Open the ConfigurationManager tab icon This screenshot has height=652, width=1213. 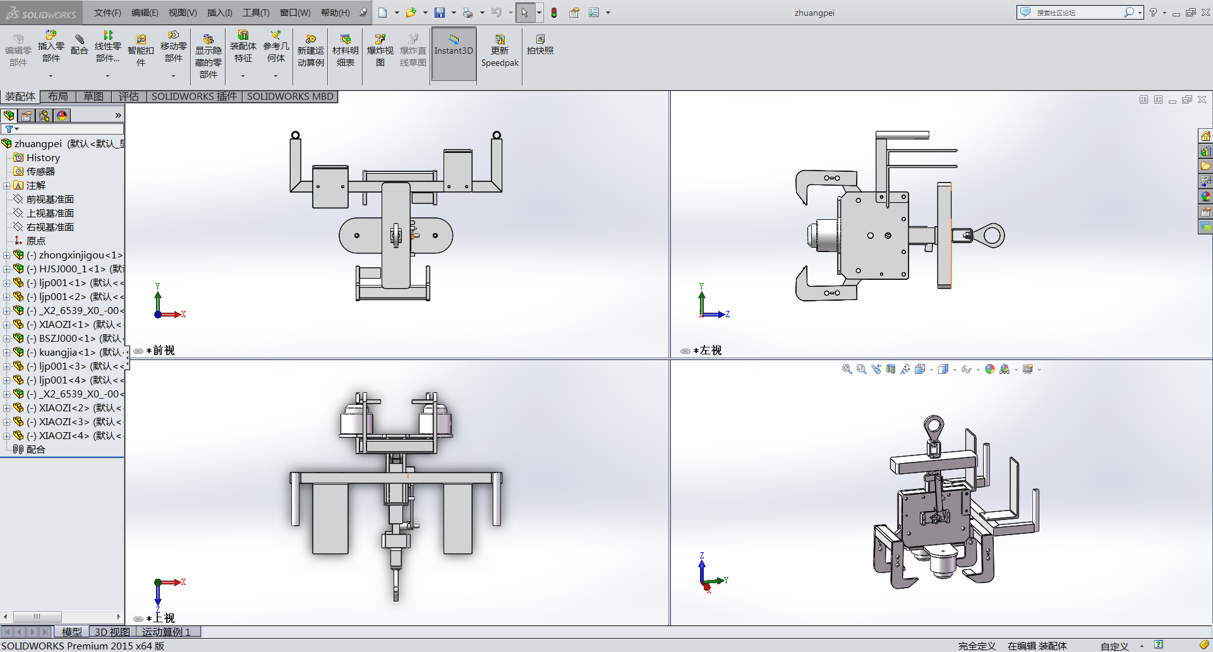pos(44,116)
